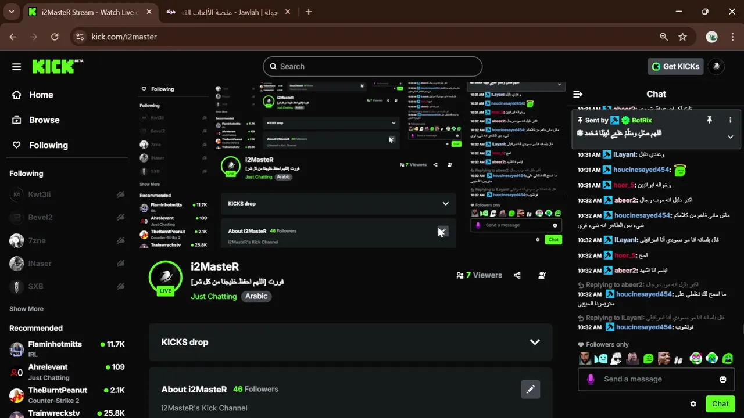This screenshot has height=418, width=744.
Task: Expand the pinned BotRix message chevron
Action: (731, 137)
